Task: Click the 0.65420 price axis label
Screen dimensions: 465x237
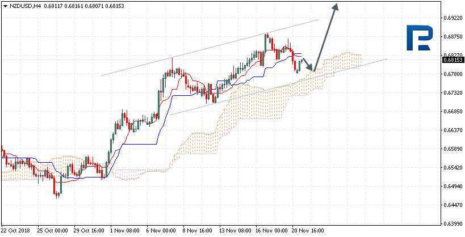Action: (451, 168)
